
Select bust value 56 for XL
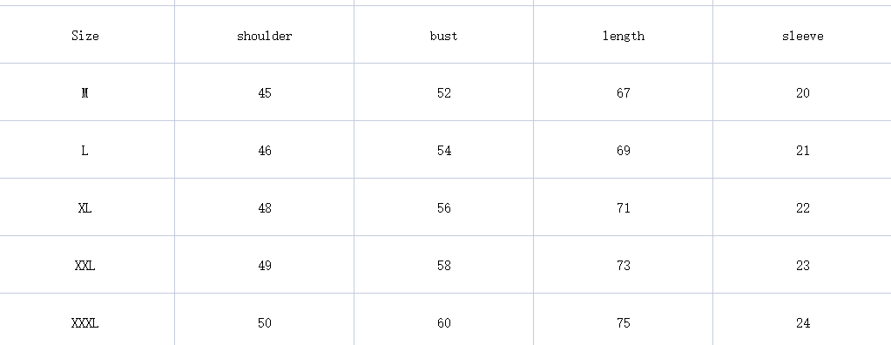(x=444, y=208)
